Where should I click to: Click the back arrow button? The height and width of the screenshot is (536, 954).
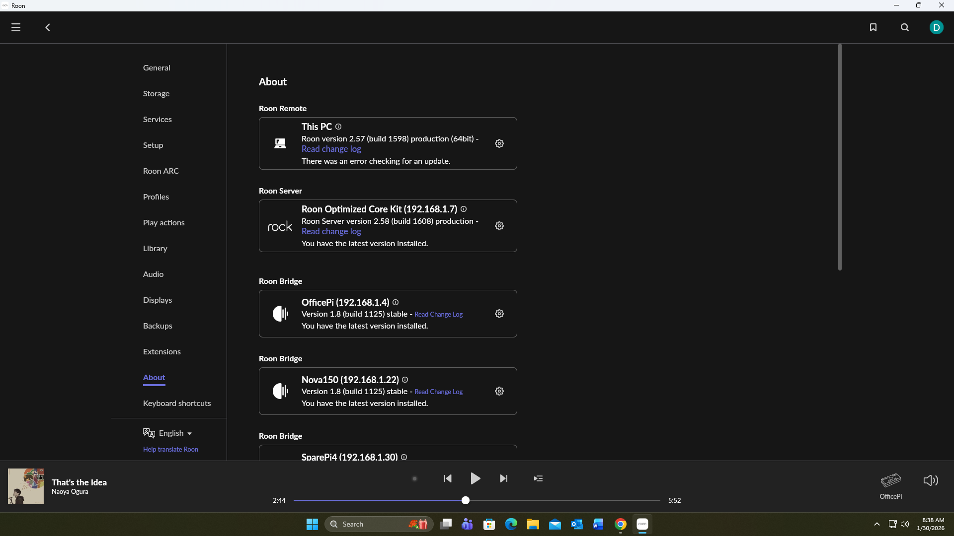pyautogui.click(x=48, y=27)
